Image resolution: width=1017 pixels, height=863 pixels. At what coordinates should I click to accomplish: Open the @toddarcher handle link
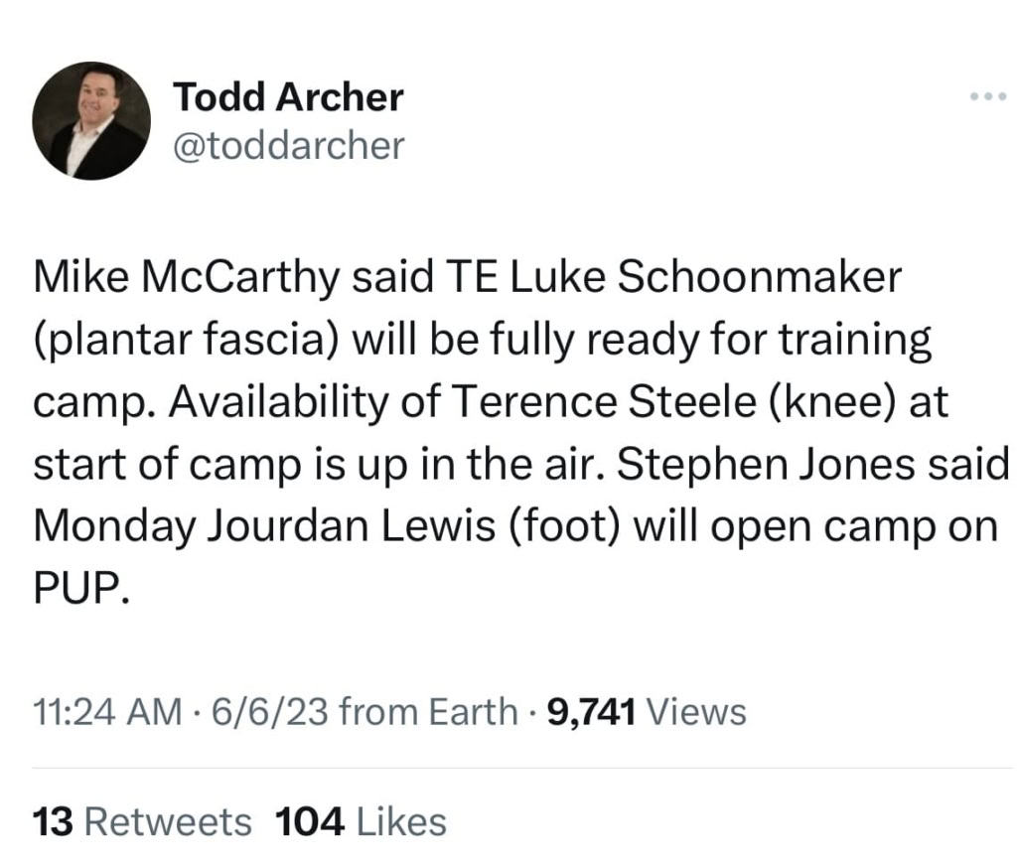coord(289,146)
